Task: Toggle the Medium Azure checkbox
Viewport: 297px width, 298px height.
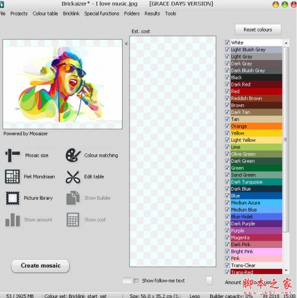Action: point(227,203)
